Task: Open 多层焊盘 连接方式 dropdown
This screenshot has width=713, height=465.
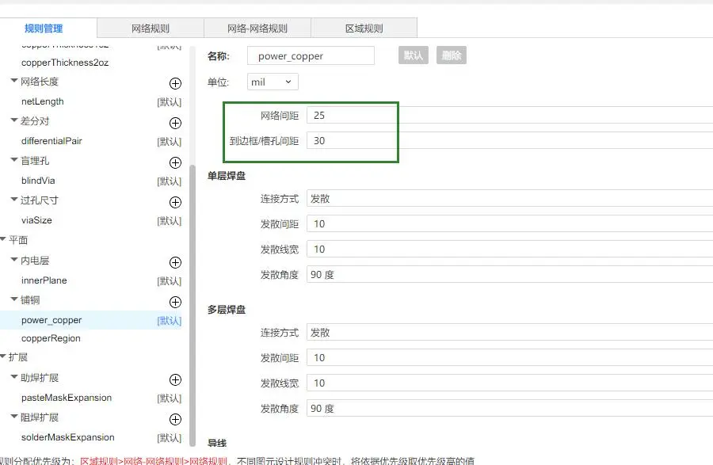Action: click(507, 332)
